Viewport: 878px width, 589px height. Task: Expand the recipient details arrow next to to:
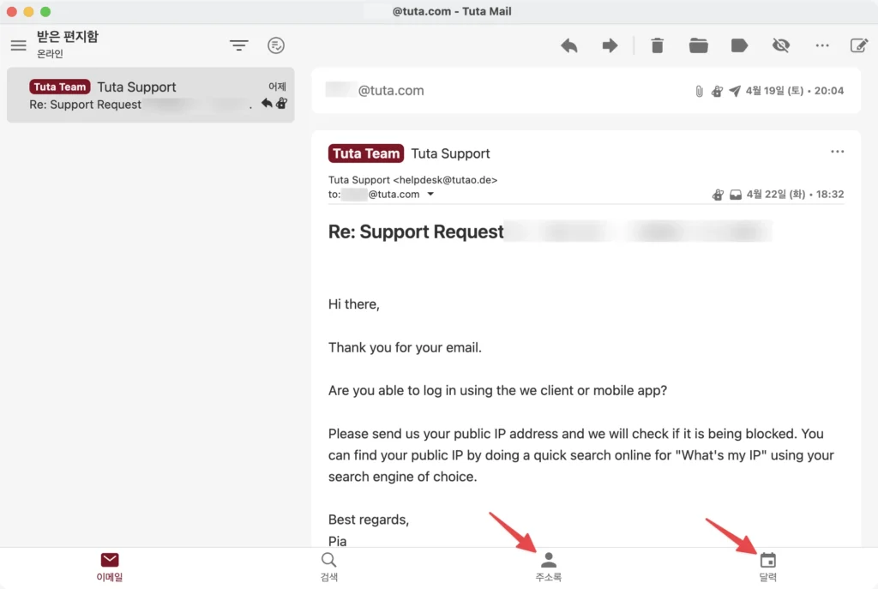pyautogui.click(x=430, y=195)
